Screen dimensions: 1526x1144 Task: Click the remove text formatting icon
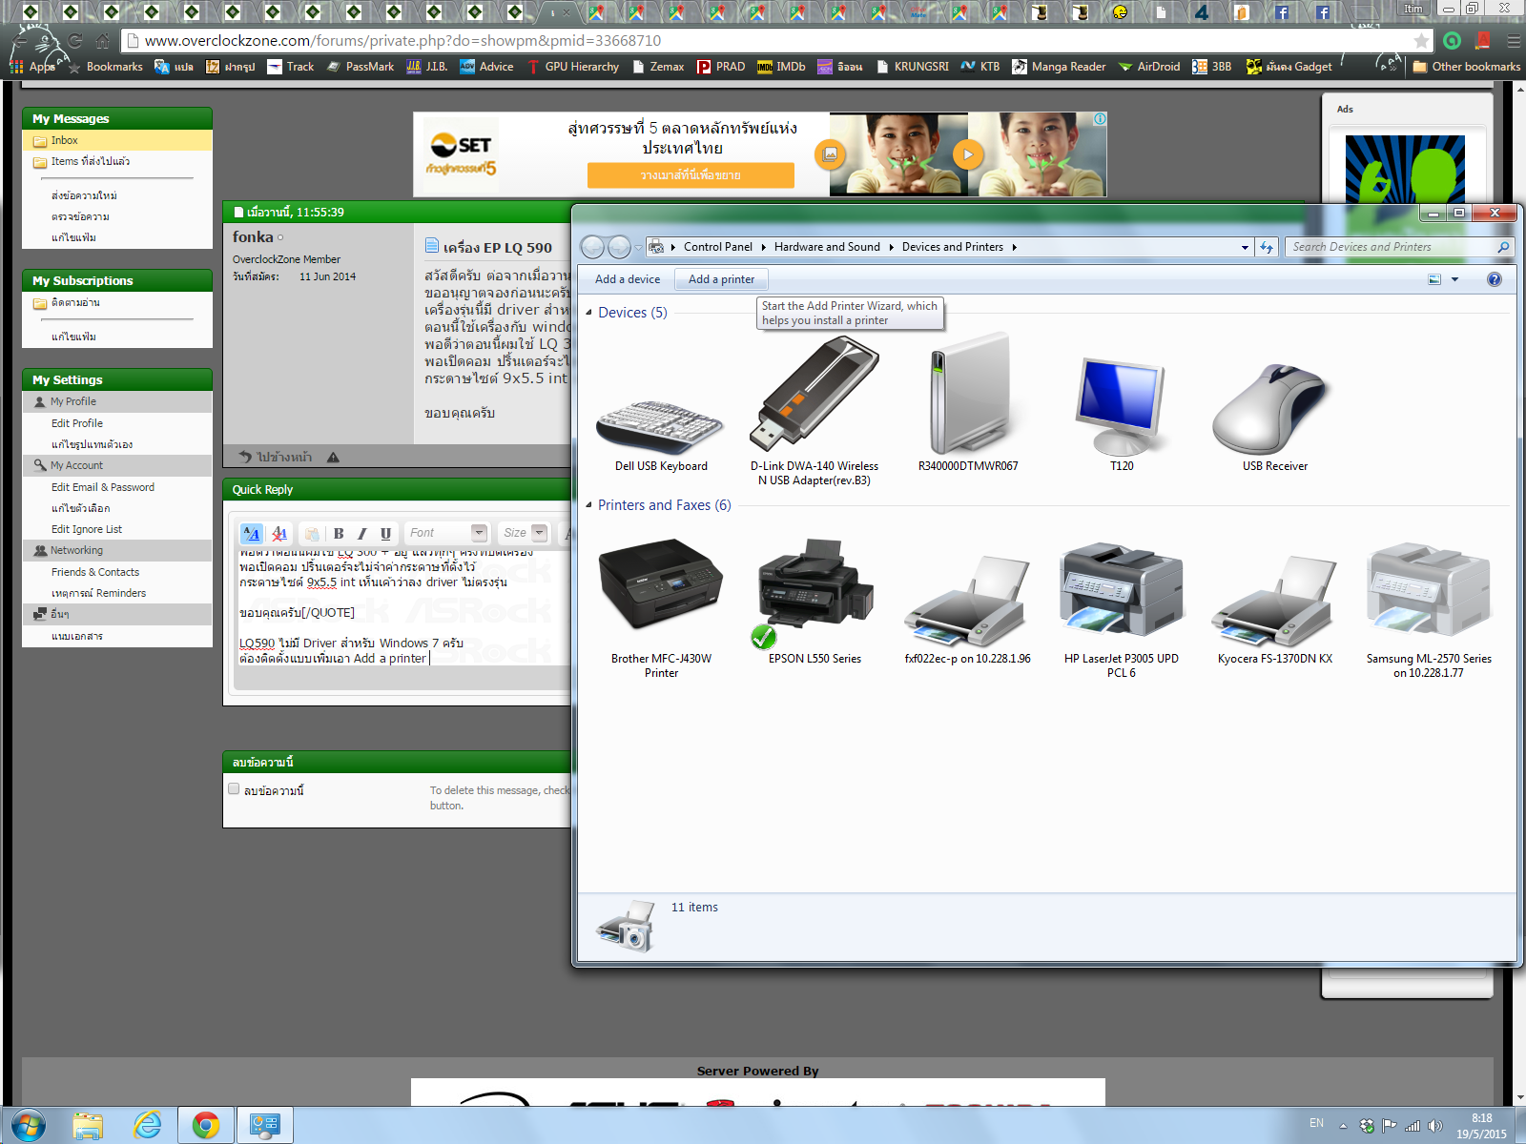coord(279,534)
